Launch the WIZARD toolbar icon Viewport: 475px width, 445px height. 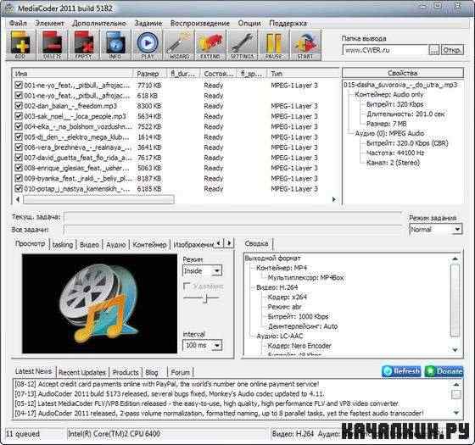click(179, 45)
